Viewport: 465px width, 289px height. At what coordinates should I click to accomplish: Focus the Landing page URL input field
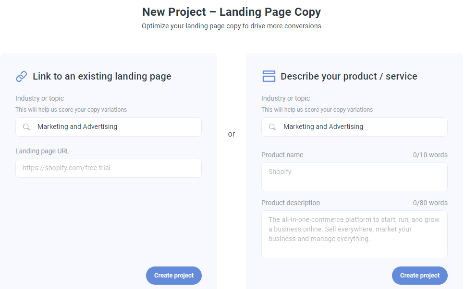[109, 168]
